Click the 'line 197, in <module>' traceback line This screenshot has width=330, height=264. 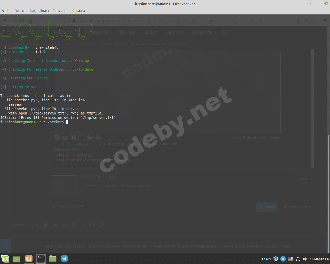(x=45, y=100)
